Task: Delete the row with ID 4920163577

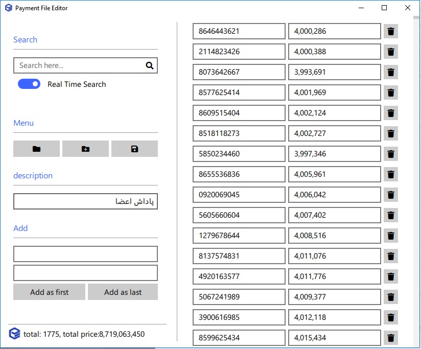Action: point(391,276)
